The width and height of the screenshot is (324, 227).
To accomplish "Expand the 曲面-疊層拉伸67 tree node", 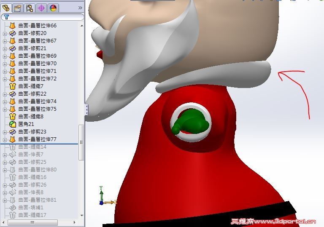I will 5,41.
